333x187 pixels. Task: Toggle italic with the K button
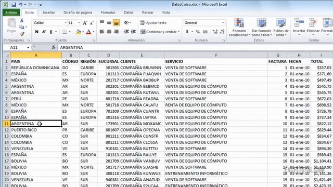click(44, 32)
